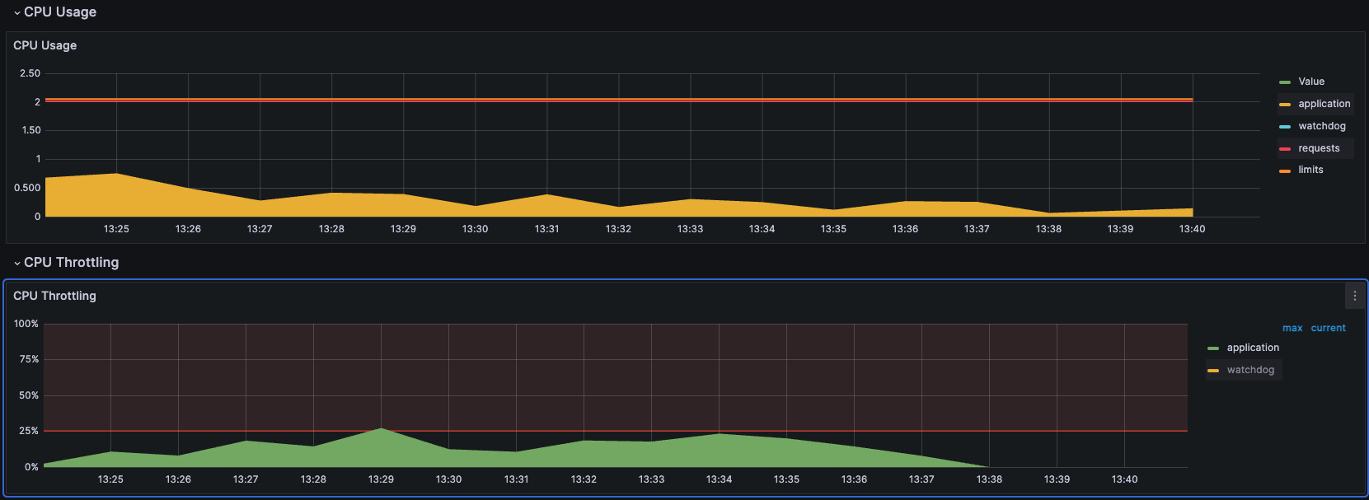
Task: Click the 13:38 label on CPU Usage axis
Action: (x=1048, y=229)
